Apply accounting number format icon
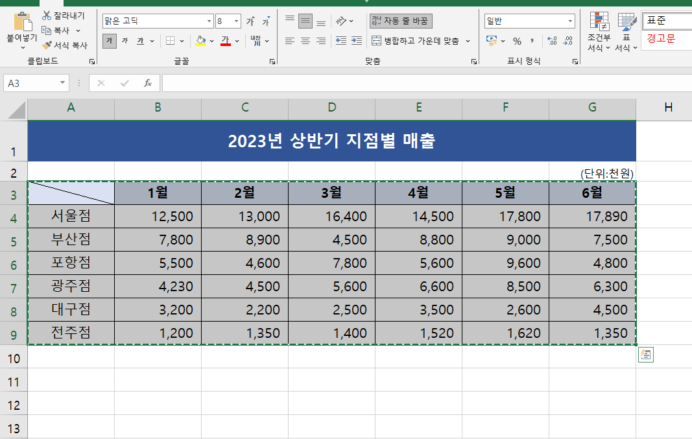This screenshot has width=692, height=439. click(x=491, y=41)
